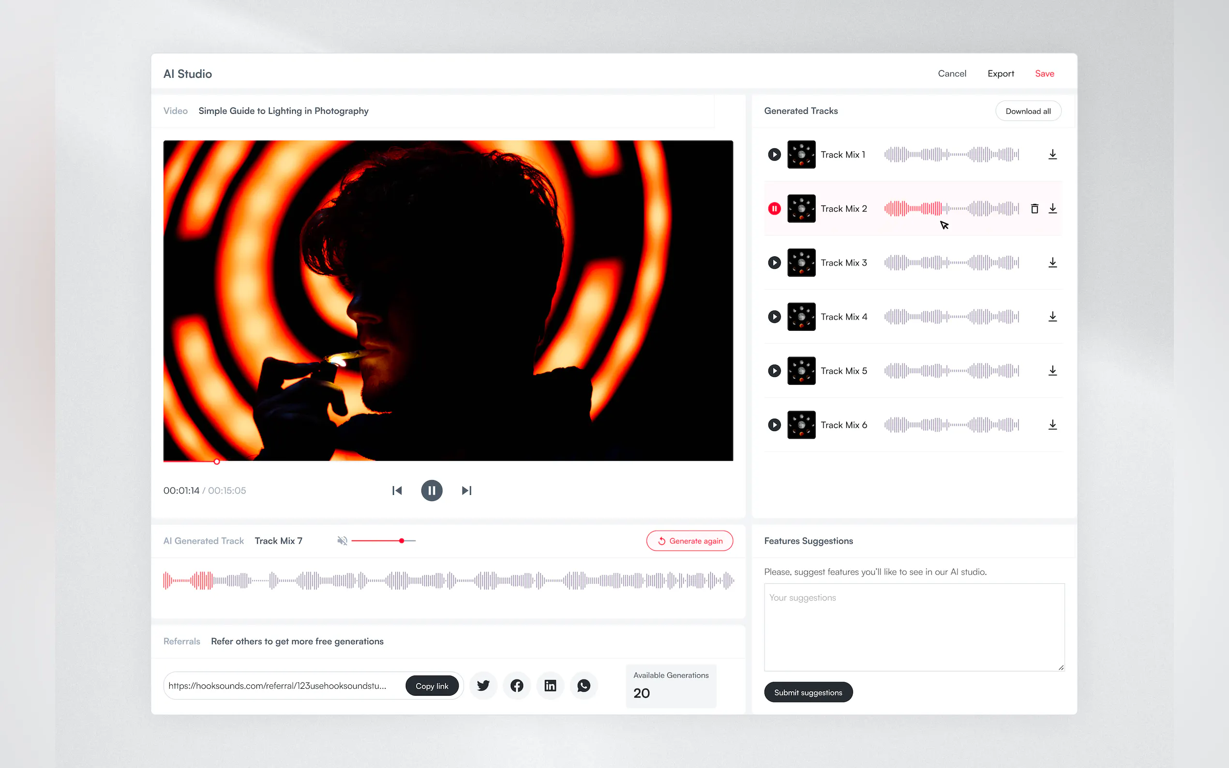Viewport: 1229px width, 768px height.
Task: Download Track Mix 6
Action: point(1052,425)
